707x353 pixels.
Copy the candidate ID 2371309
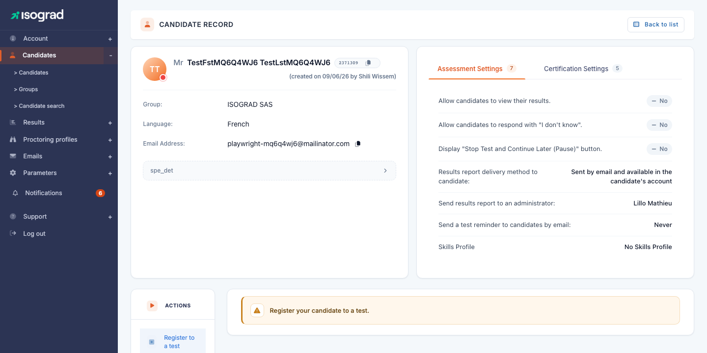[x=368, y=63]
